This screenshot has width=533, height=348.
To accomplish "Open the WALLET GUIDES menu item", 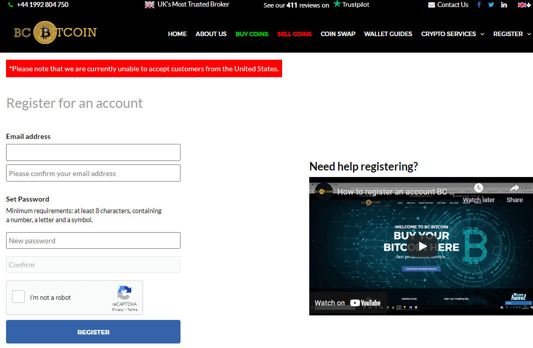I will pyautogui.click(x=388, y=34).
